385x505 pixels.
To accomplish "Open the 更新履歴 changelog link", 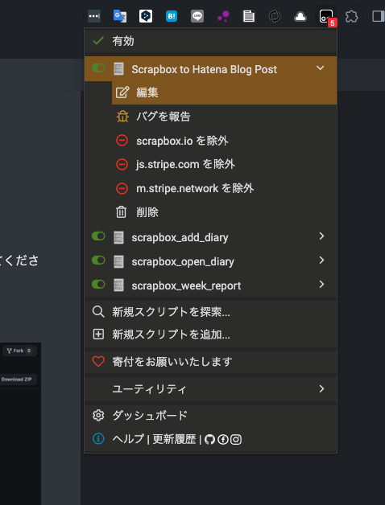I will (x=174, y=438).
